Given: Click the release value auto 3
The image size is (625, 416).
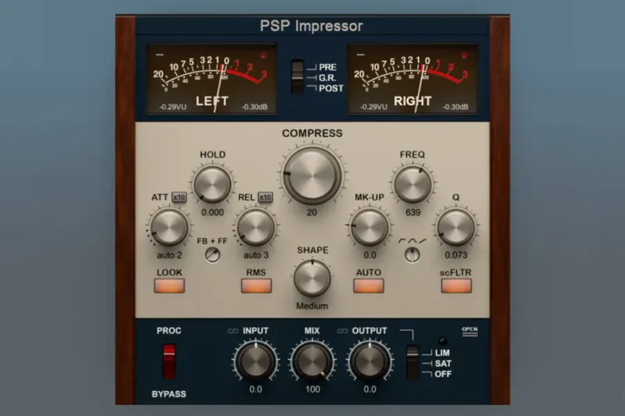Looking at the screenshot, I should tap(256, 255).
